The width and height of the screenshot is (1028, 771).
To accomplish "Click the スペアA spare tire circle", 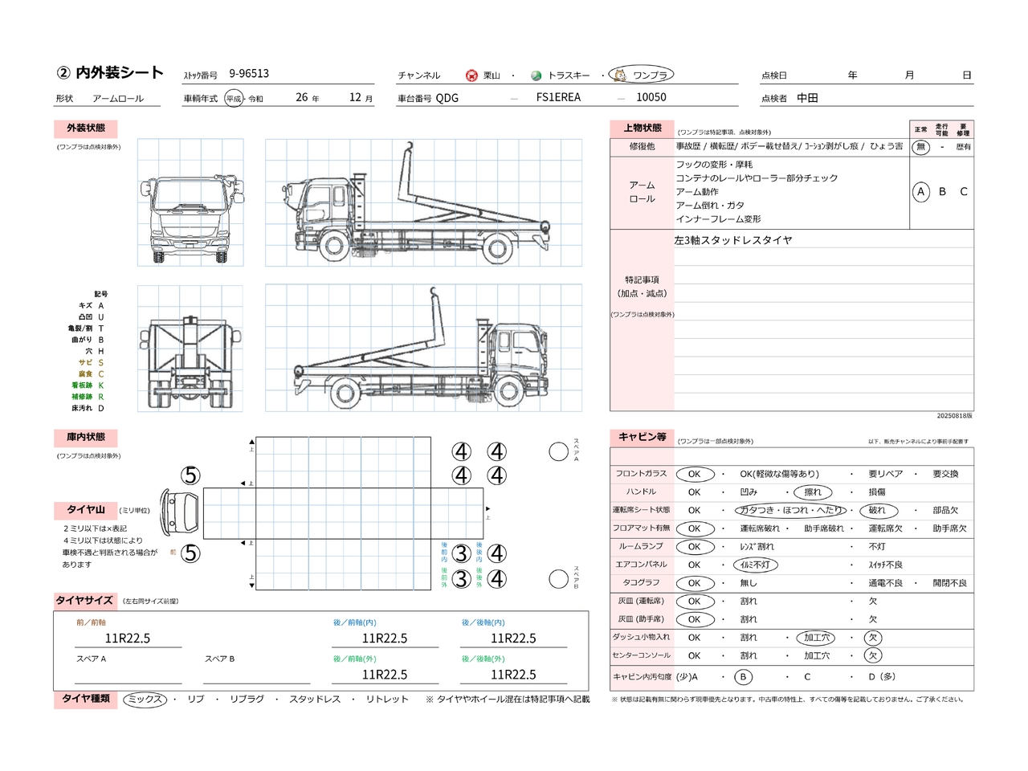I will [x=559, y=452].
